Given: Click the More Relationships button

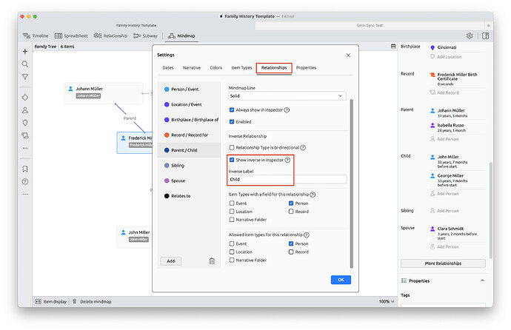Looking at the screenshot, I should [x=443, y=263].
